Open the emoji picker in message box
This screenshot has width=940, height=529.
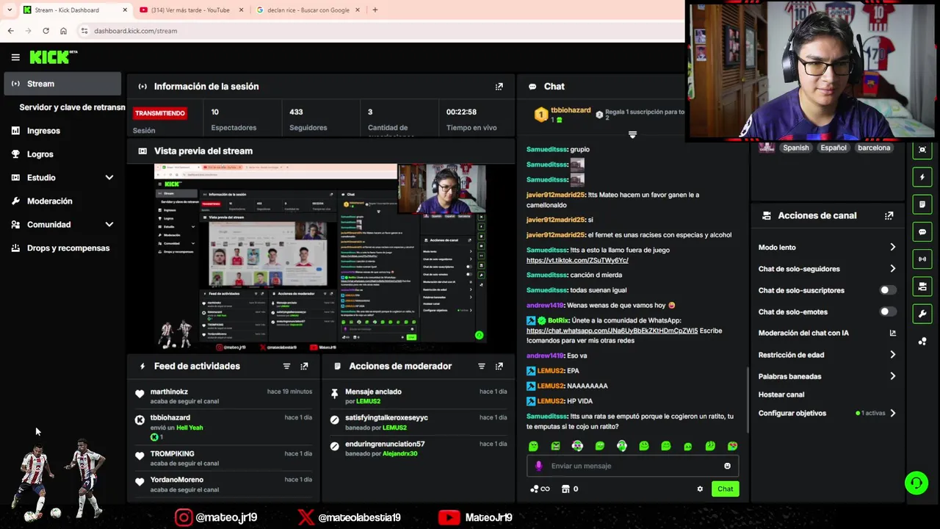click(x=727, y=466)
